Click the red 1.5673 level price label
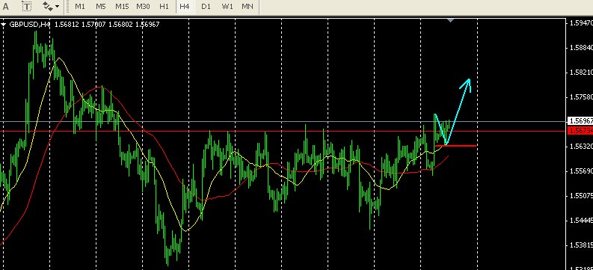This screenshot has width=593, height=270. click(580, 130)
